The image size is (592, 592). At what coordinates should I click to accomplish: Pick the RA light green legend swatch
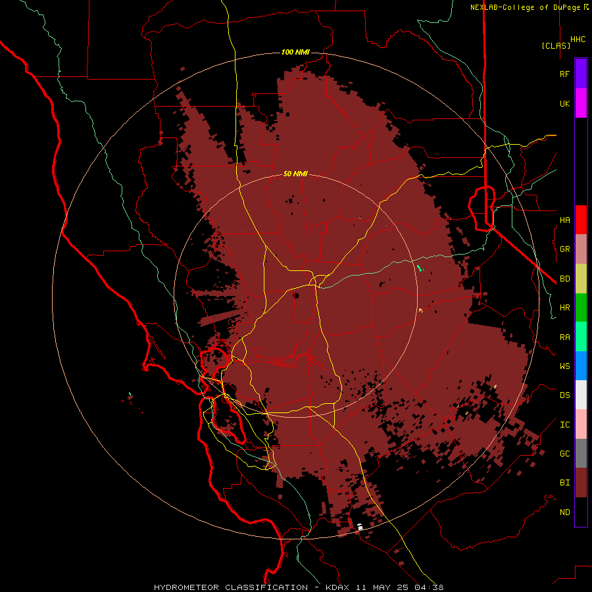(581, 337)
